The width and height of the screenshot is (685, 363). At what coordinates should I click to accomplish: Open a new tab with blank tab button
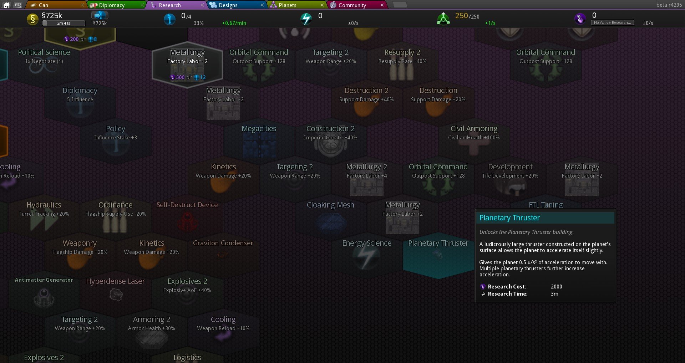point(400,5)
